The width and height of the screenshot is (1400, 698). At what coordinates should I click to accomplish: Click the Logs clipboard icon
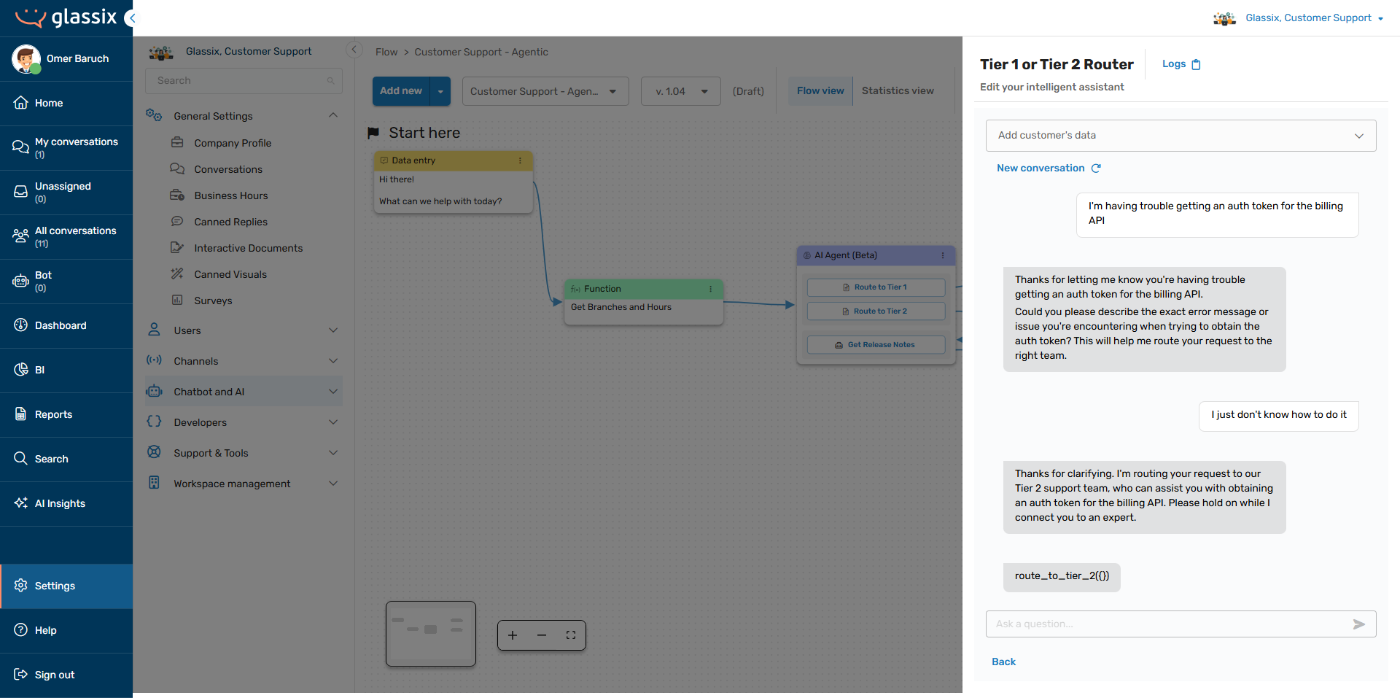(1196, 64)
